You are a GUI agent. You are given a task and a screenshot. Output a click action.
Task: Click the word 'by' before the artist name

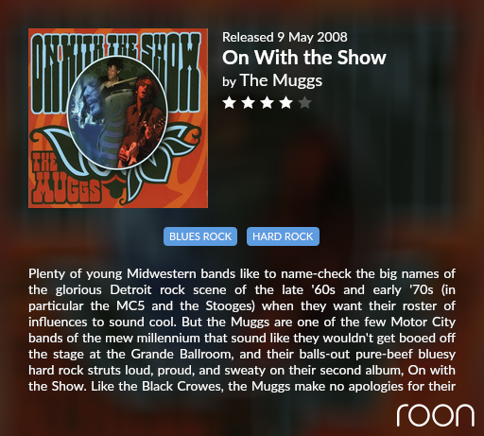click(x=229, y=82)
